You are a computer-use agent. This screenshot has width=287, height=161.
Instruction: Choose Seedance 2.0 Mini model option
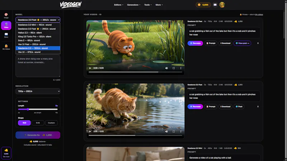click(x=38, y=25)
